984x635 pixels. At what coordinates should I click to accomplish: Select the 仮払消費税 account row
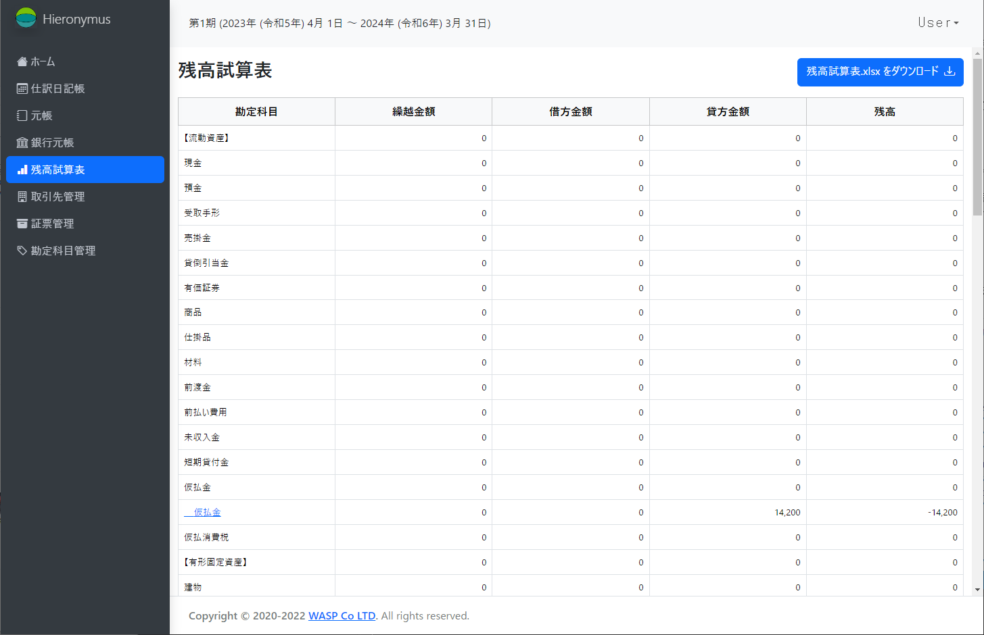[571, 537]
